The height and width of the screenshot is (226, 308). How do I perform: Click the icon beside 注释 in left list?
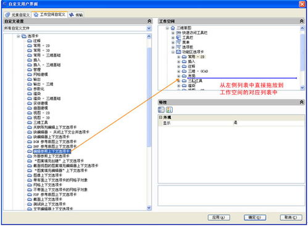[30, 41]
